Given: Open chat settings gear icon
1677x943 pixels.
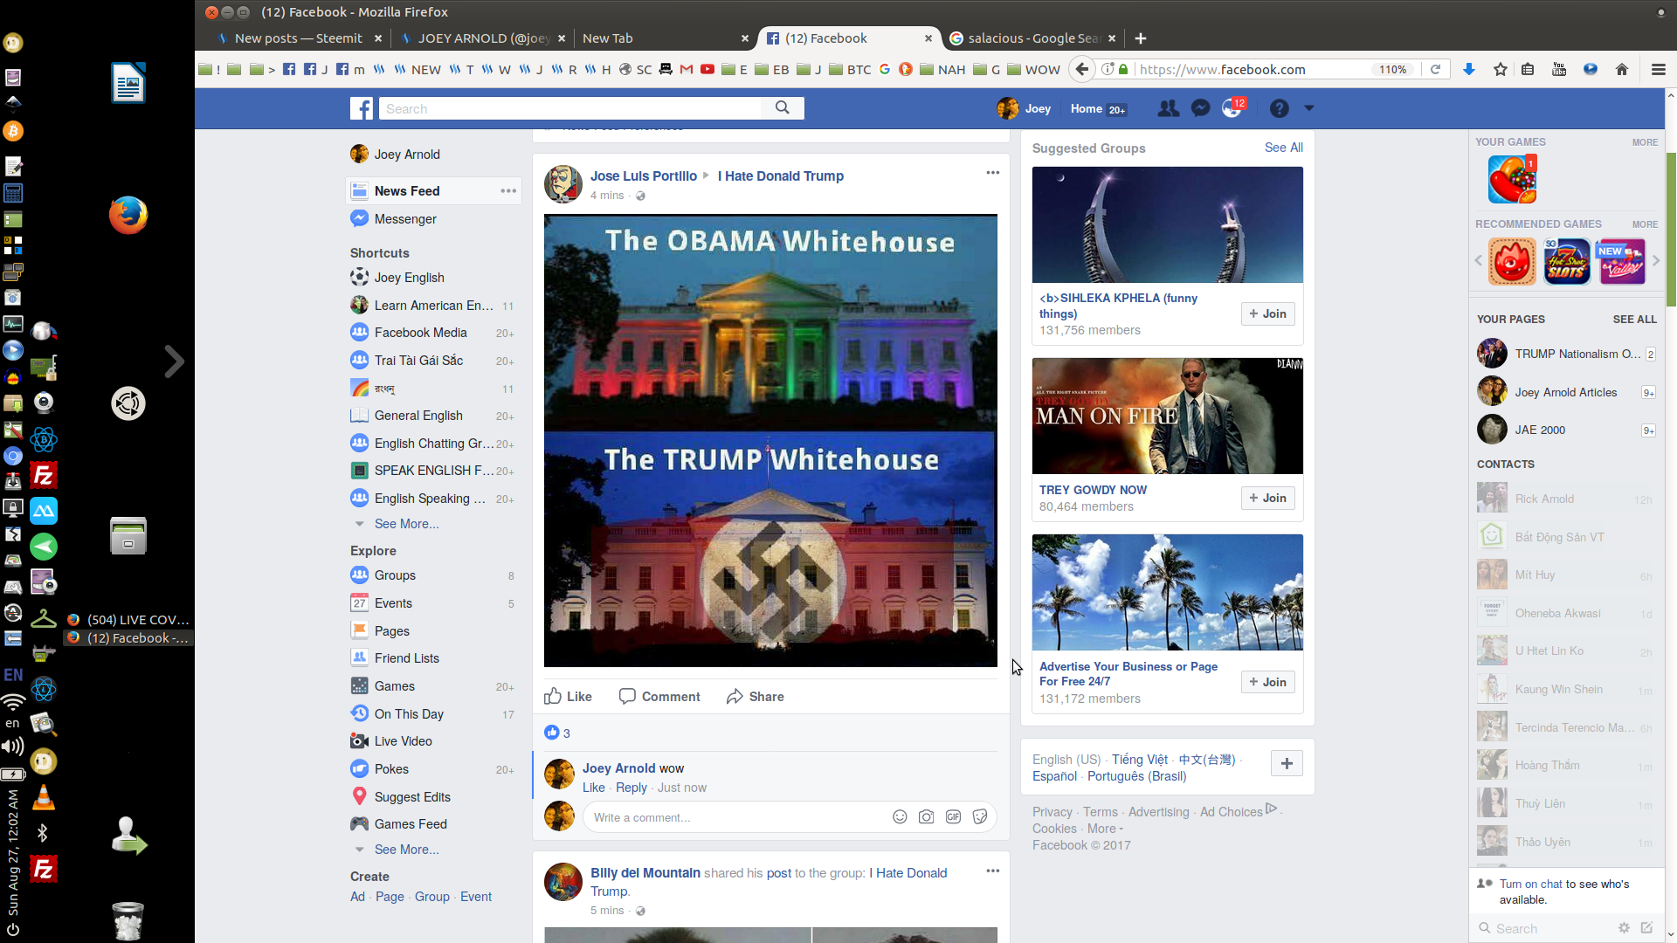Looking at the screenshot, I should click(1624, 927).
